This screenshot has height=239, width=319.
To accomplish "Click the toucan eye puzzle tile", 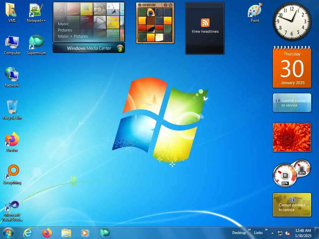I will coord(150,12).
